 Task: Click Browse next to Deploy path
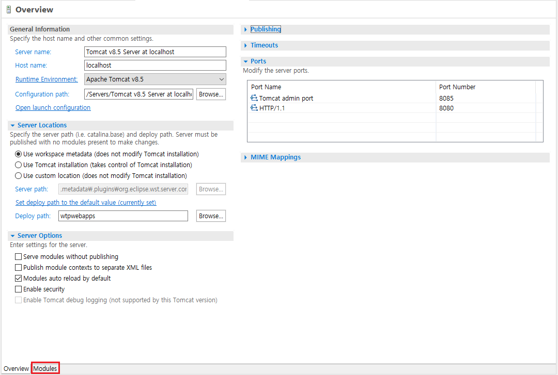click(211, 216)
